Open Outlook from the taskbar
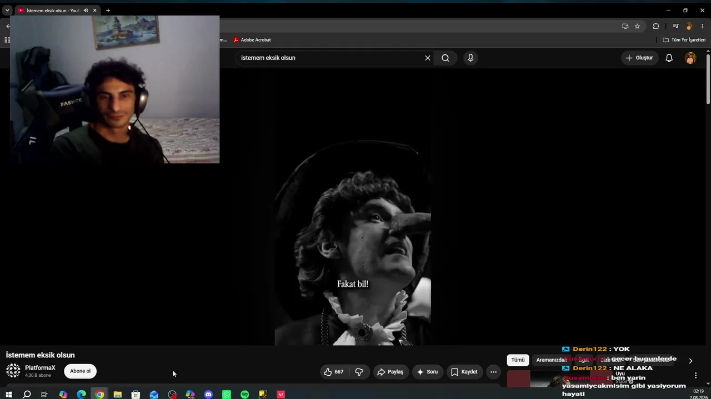 coord(154,395)
